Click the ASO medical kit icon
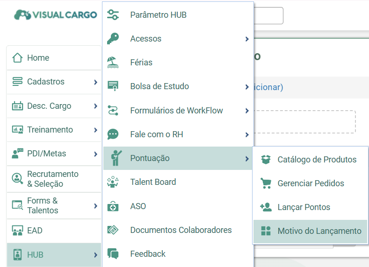 tap(113, 206)
